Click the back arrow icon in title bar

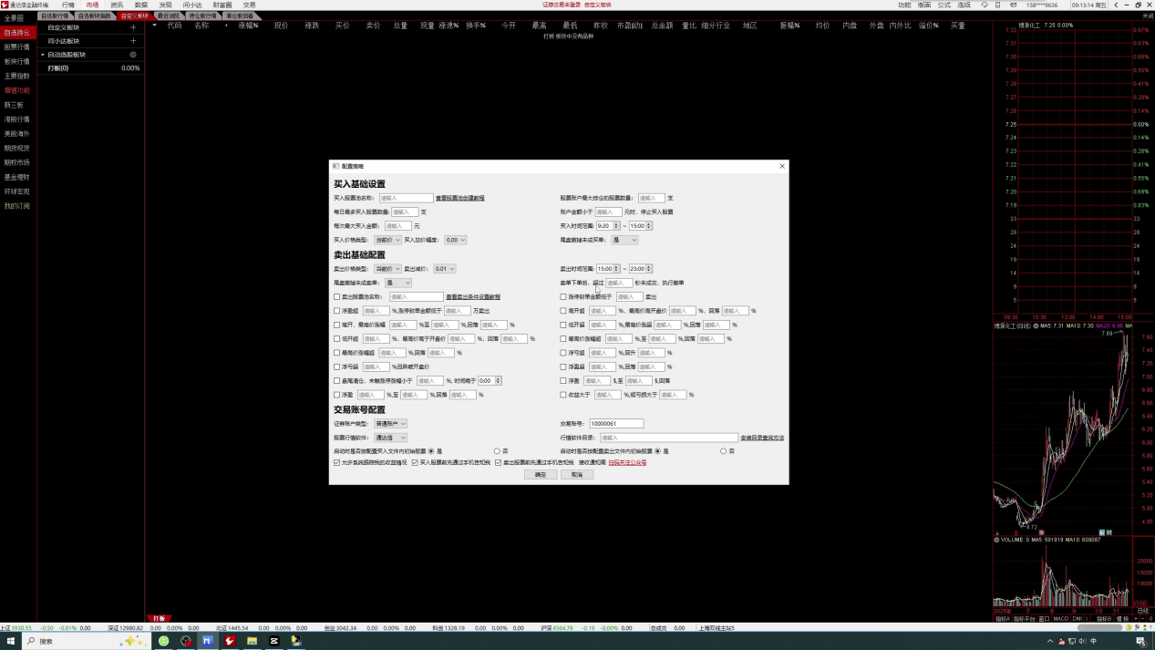tap(1116, 5)
